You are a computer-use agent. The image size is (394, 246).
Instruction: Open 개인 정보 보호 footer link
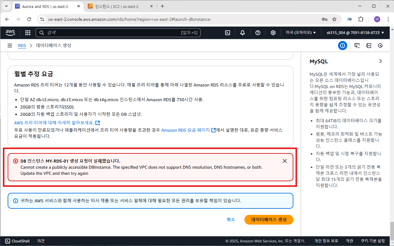pos(326,241)
